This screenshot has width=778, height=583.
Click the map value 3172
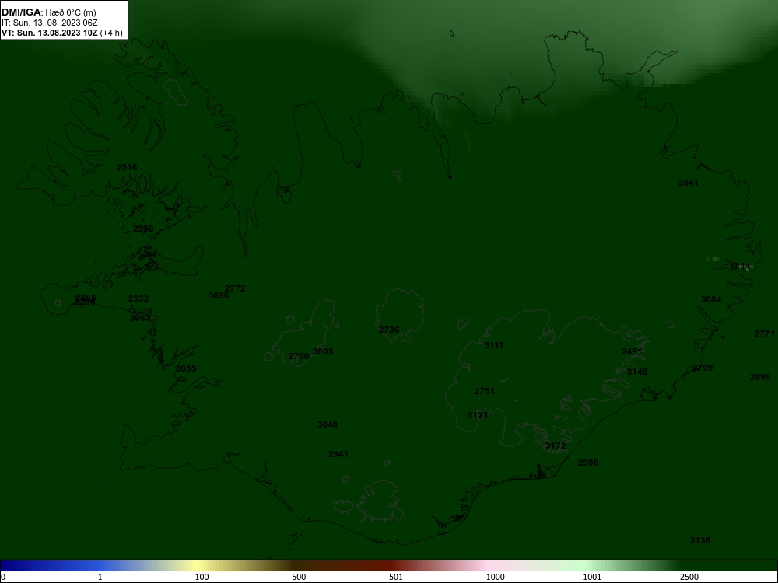coord(555,446)
